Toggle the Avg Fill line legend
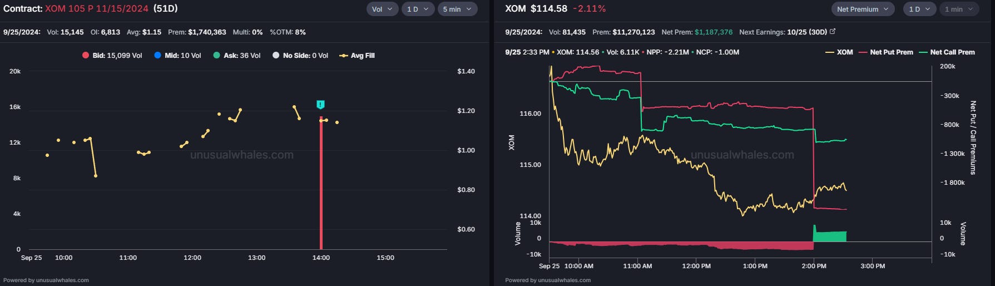 click(x=357, y=56)
